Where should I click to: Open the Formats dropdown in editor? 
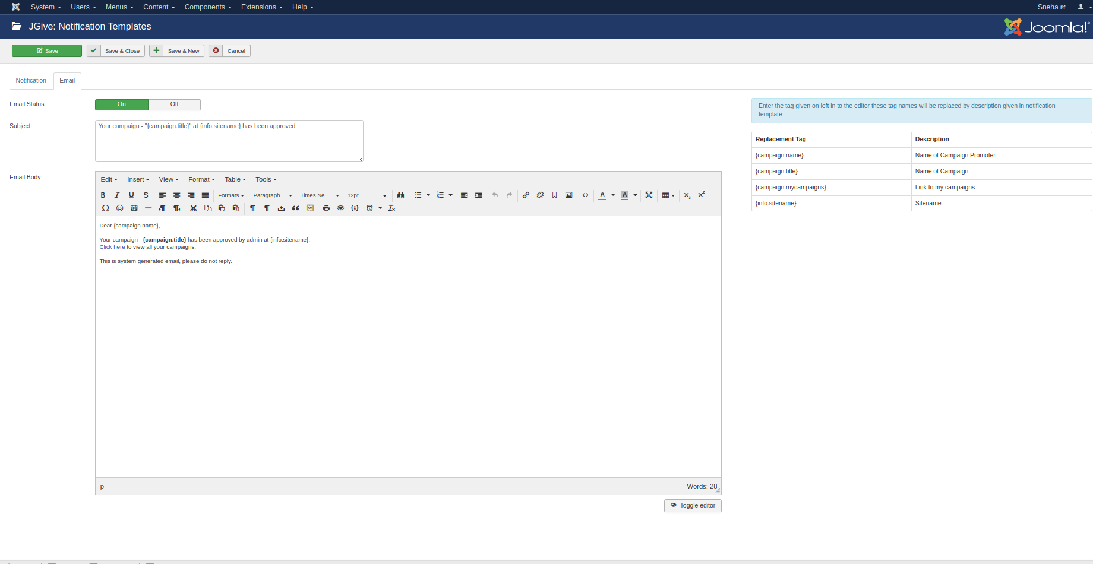[230, 195]
